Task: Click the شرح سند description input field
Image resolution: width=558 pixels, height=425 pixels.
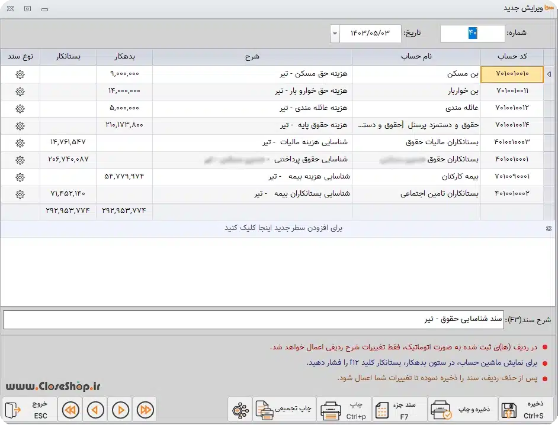Action: (253, 320)
